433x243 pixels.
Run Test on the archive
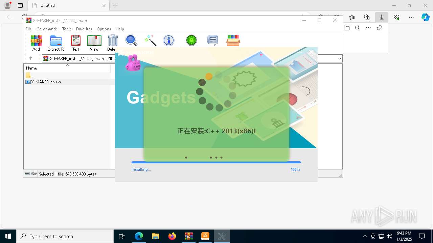pyautogui.click(x=76, y=43)
